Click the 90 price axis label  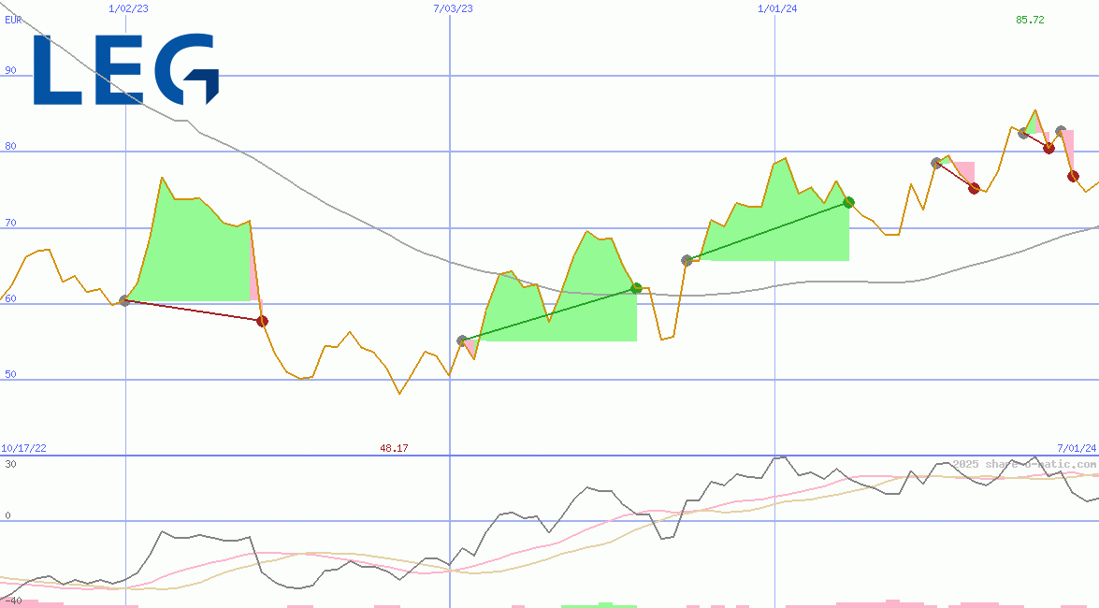click(x=11, y=70)
